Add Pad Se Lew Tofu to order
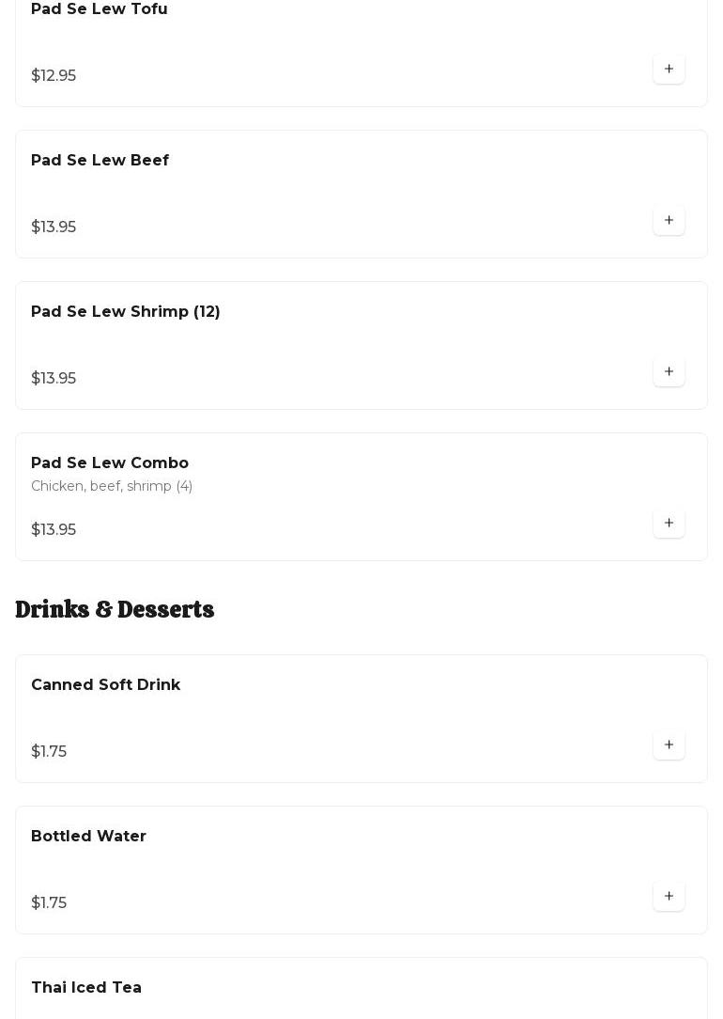The width and height of the screenshot is (723, 1019). (x=669, y=70)
